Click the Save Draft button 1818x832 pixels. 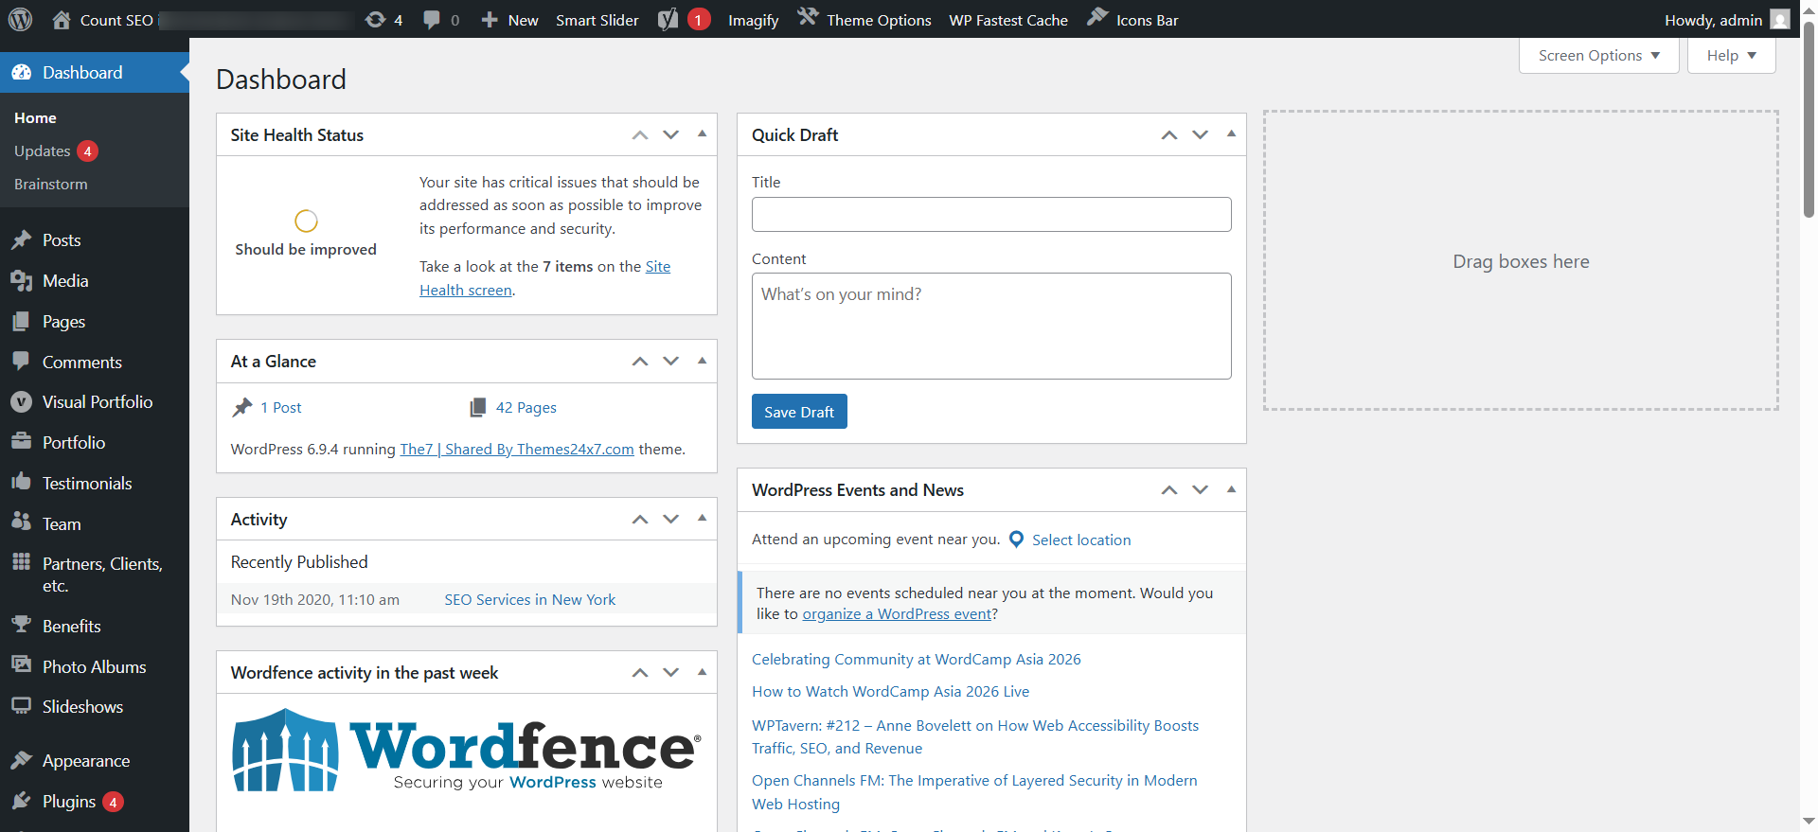click(x=799, y=412)
